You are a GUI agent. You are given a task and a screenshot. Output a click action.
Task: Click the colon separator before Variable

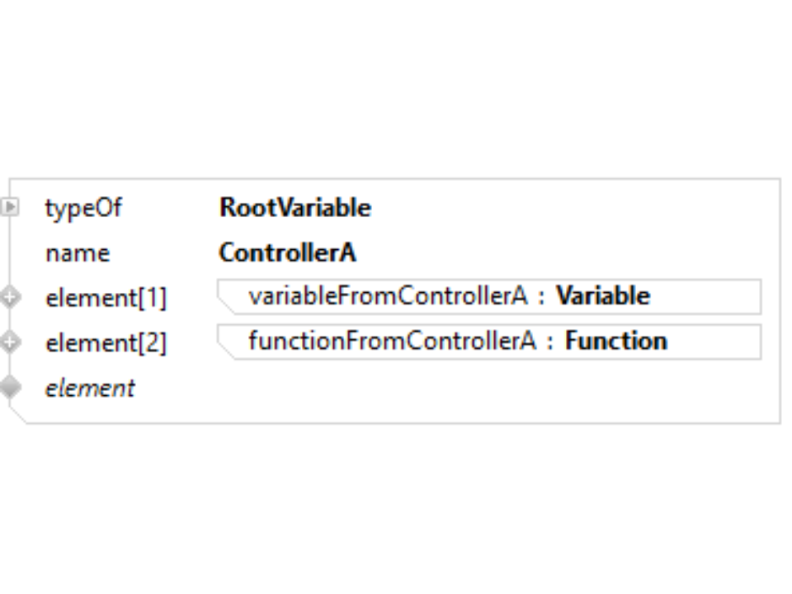point(542,297)
